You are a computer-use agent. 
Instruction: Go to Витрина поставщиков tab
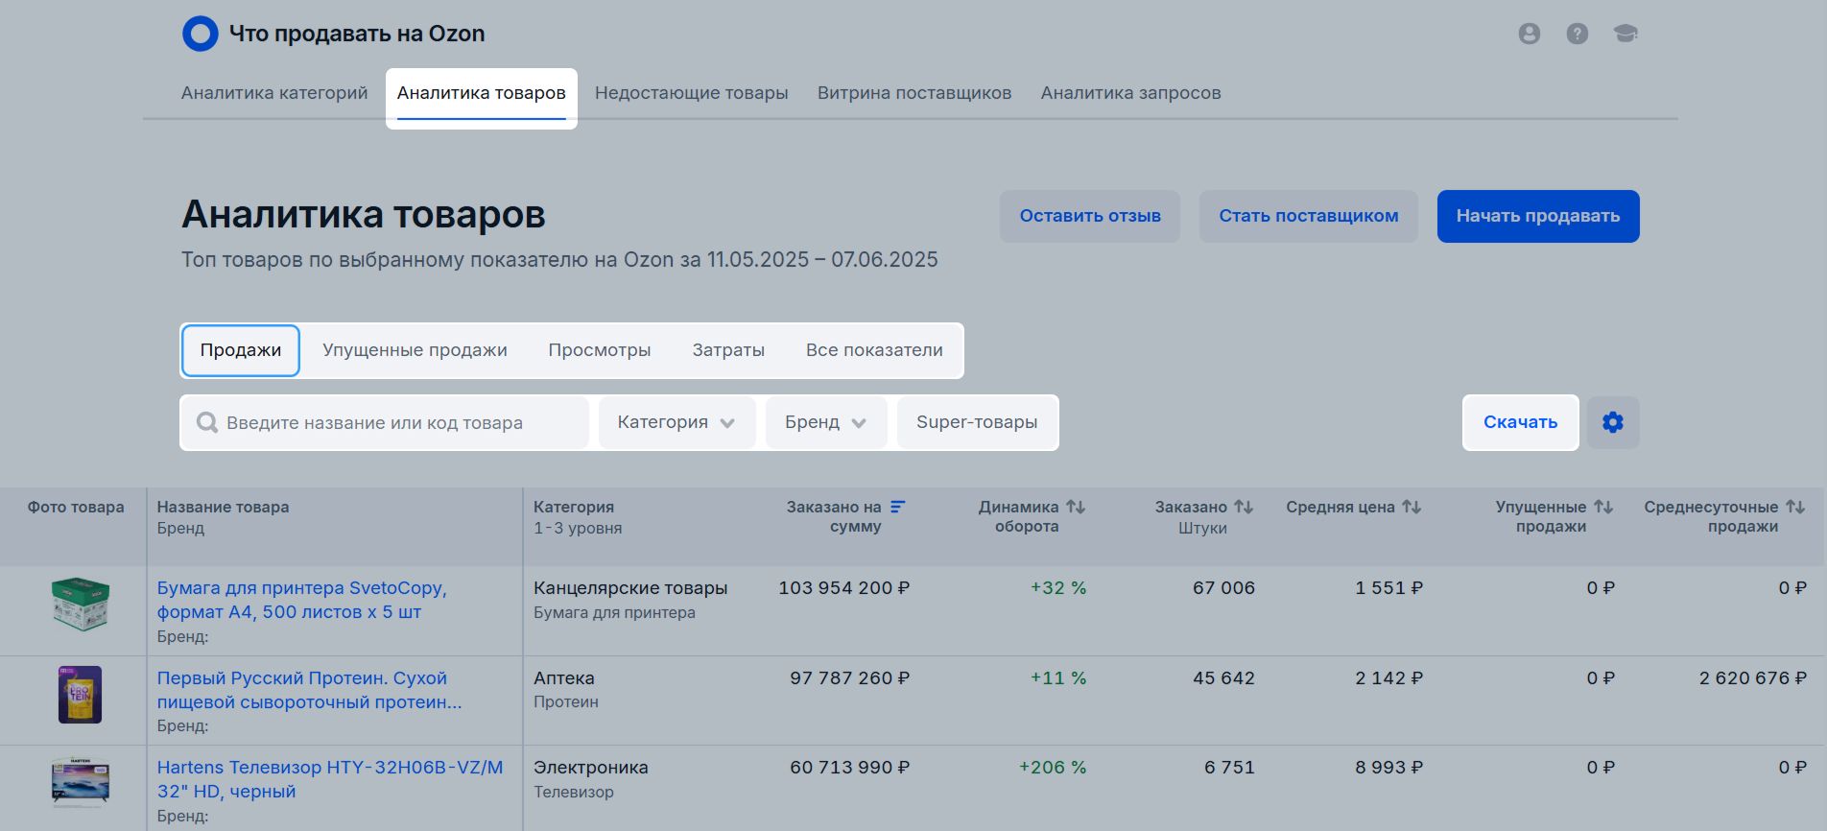914,93
